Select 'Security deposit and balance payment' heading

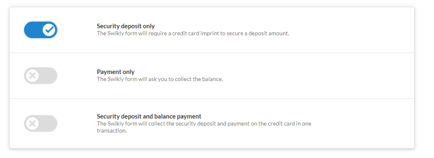[x=149, y=116]
